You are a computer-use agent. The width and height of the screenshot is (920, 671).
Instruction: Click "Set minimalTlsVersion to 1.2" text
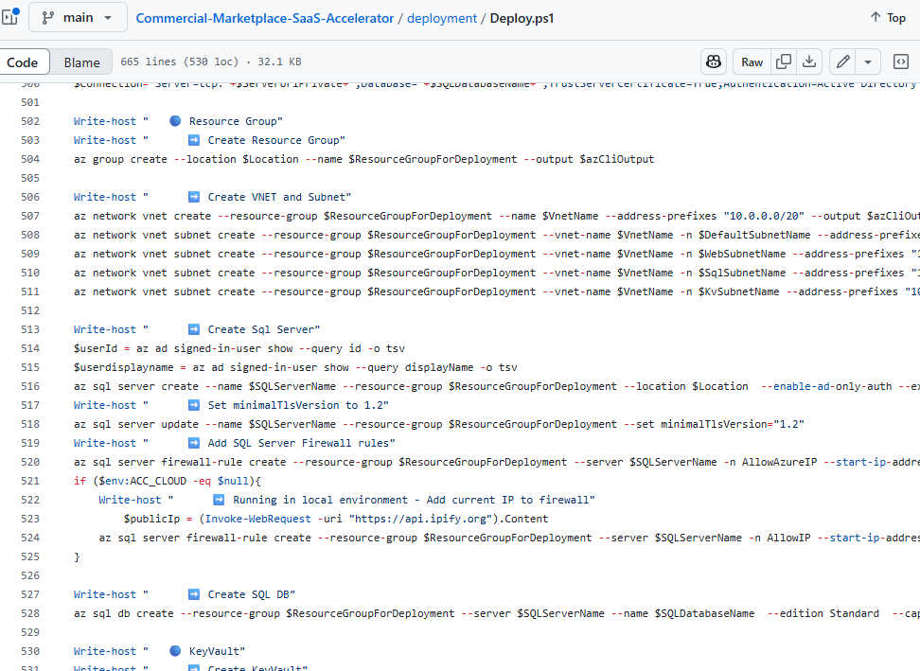(295, 405)
